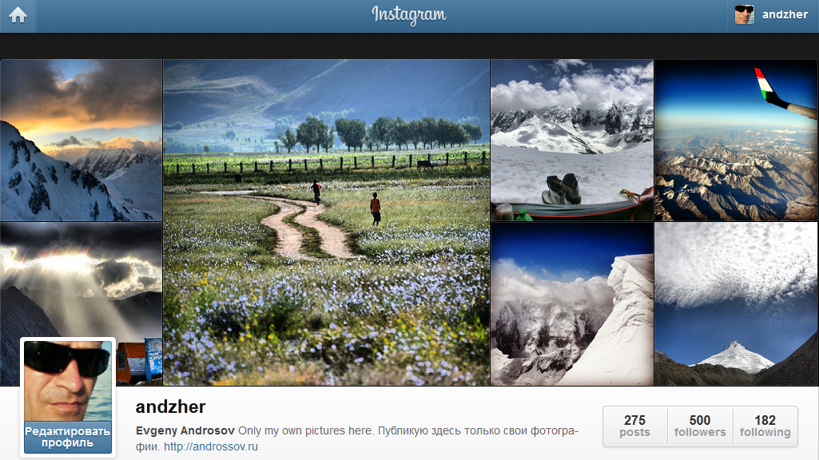The width and height of the screenshot is (819, 460).
Task: Open the large profile picture with sunglasses
Action: (68, 381)
